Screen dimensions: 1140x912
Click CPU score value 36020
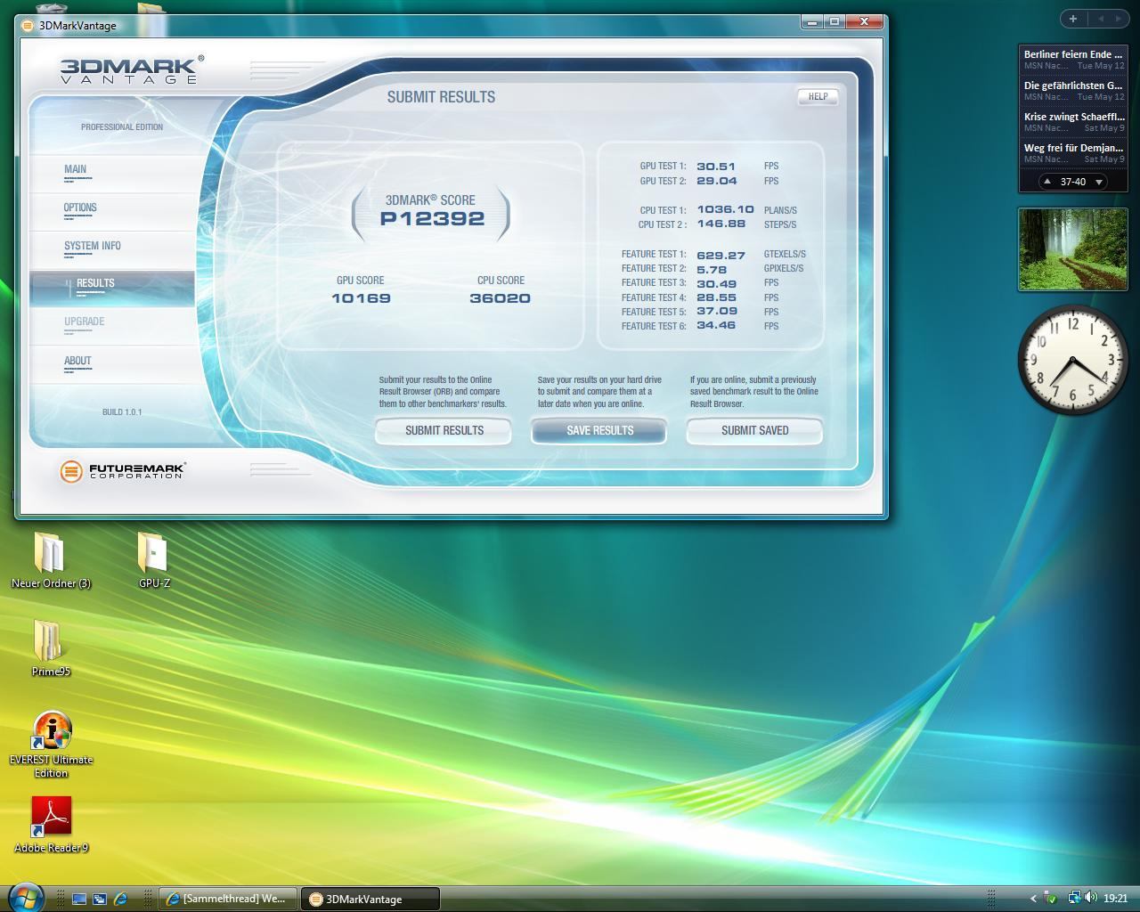(500, 298)
